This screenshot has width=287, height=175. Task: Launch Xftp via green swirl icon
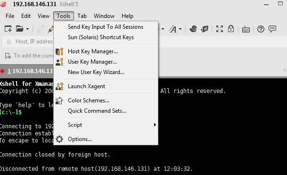[x=193, y=29]
